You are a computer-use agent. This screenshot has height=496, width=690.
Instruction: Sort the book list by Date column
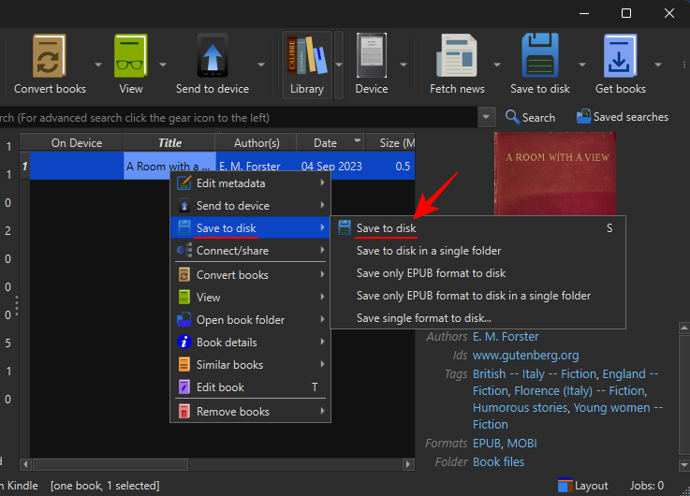325,143
